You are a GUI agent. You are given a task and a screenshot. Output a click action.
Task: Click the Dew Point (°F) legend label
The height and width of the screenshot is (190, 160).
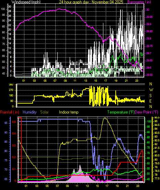tap(146, 112)
